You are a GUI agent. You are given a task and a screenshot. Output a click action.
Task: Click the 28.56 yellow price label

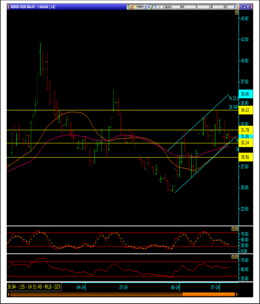coord(246,157)
